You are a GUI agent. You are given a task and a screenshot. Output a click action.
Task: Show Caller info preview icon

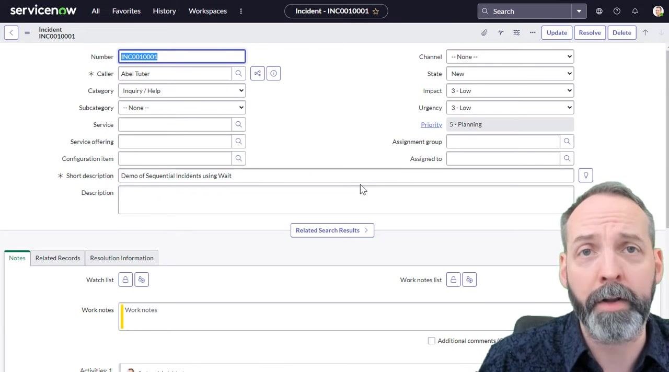(x=273, y=74)
